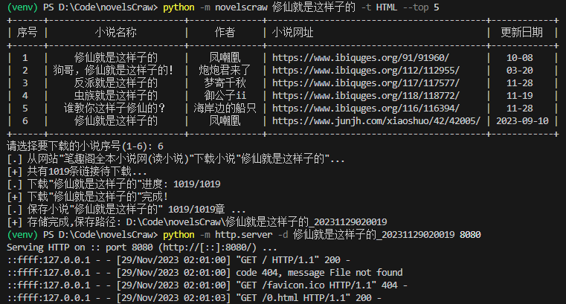Select novel title 反派就是这样子的
The height and width of the screenshot is (304, 566).
click(x=115, y=83)
